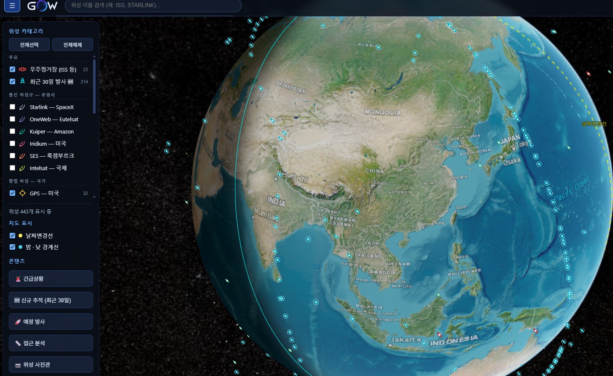The image size is (613, 376).
Task: Click the PHILIPPINES label on the globe
Action: (464, 272)
